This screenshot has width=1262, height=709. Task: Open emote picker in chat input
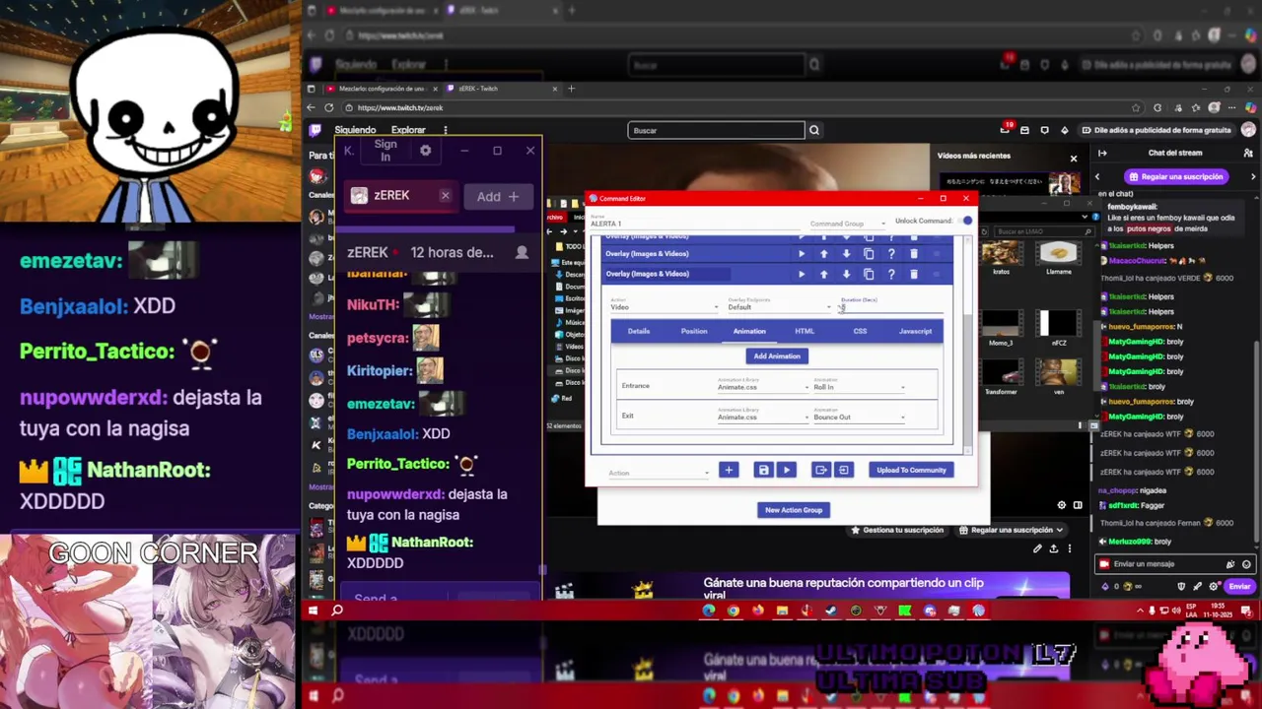pos(1246,564)
